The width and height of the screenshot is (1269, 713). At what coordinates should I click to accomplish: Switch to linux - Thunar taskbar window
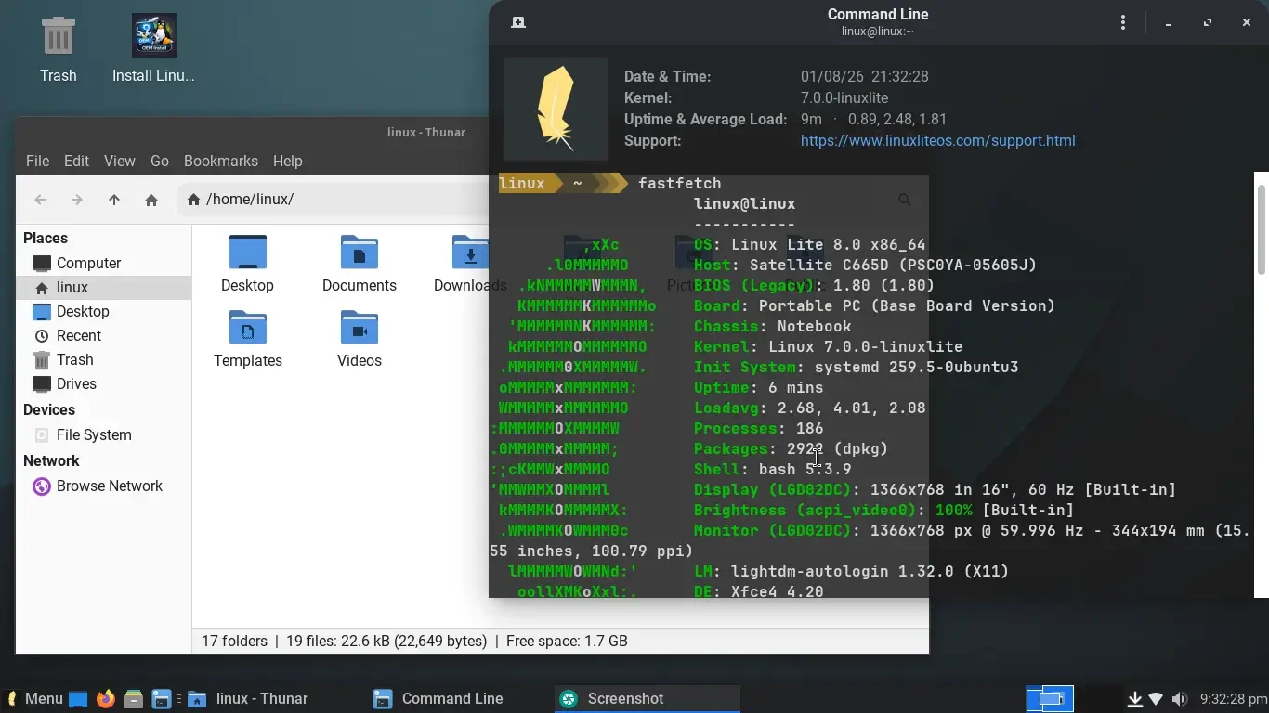(x=274, y=698)
